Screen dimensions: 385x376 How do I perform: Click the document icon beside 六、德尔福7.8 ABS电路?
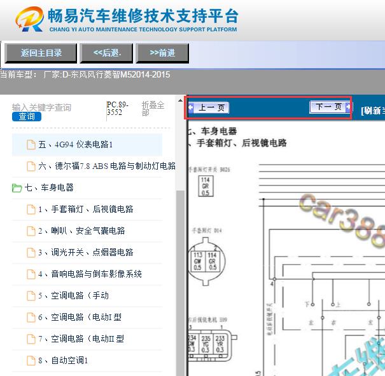click(x=31, y=166)
